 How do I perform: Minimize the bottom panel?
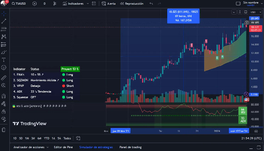pos(251,148)
